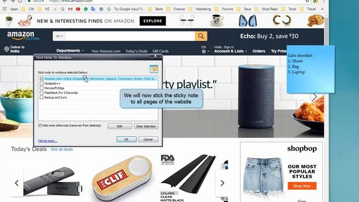Click the Deliver to India location pin
Image resolution: width=359 pixels, height=202 pixels.
7,49
